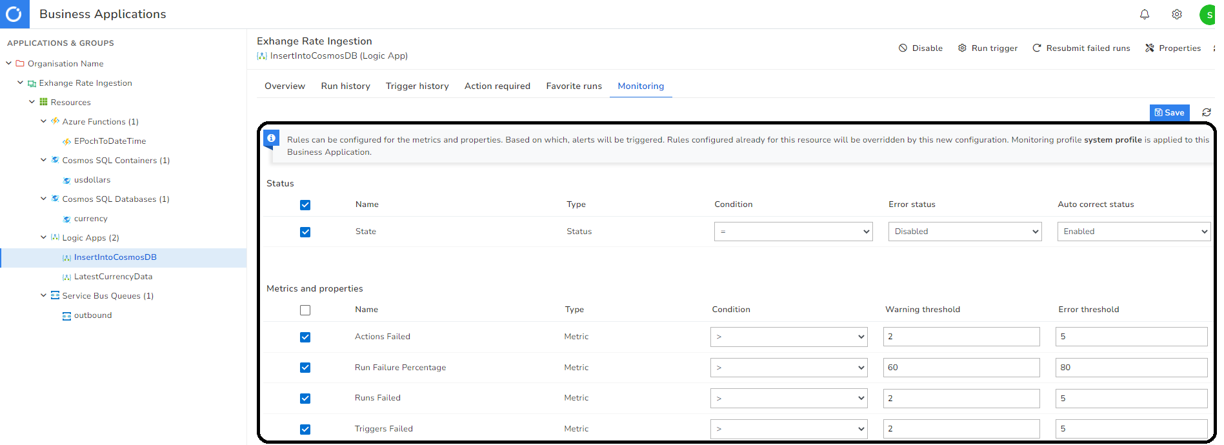Open the Trigger history tab
This screenshot has height=445, width=1224.
(x=417, y=86)
